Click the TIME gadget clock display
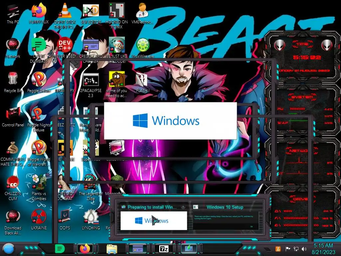 [x=307, y=57]
